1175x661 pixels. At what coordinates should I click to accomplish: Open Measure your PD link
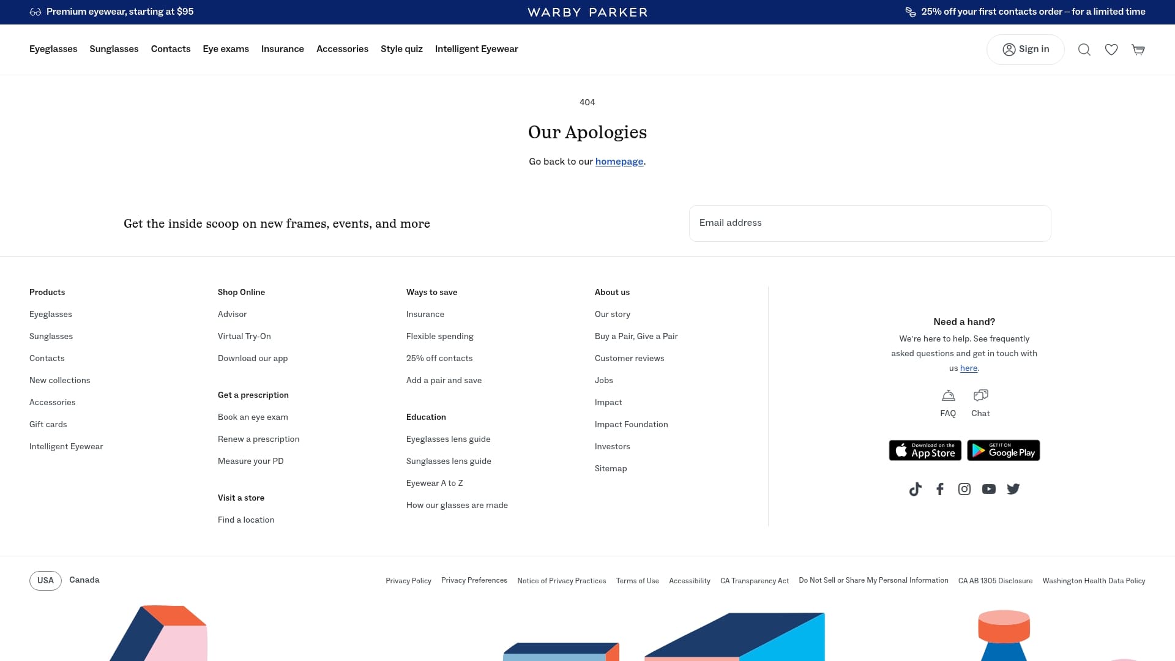click(x=251, y=461)
